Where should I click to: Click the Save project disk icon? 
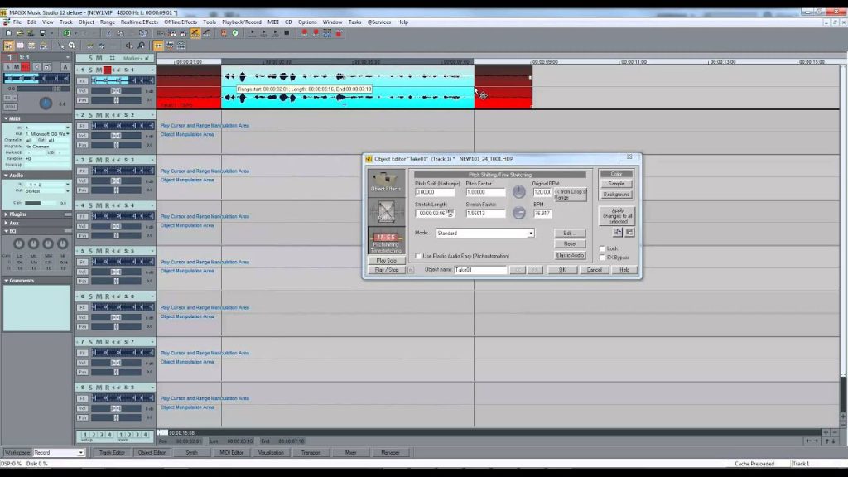point(43,33)
